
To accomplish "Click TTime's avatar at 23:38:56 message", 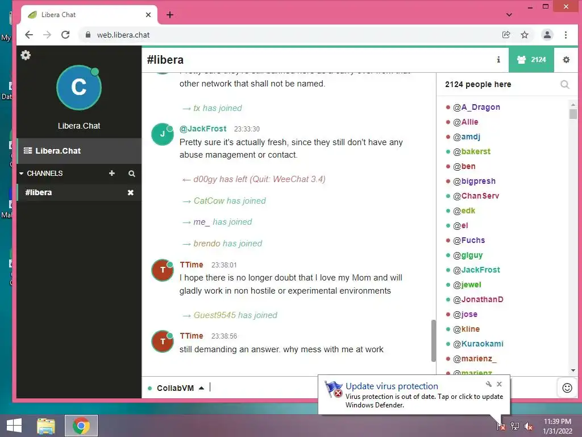I will pos(162,341).
